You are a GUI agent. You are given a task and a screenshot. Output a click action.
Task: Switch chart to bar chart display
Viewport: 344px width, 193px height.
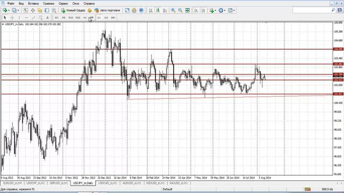(150, 10)
